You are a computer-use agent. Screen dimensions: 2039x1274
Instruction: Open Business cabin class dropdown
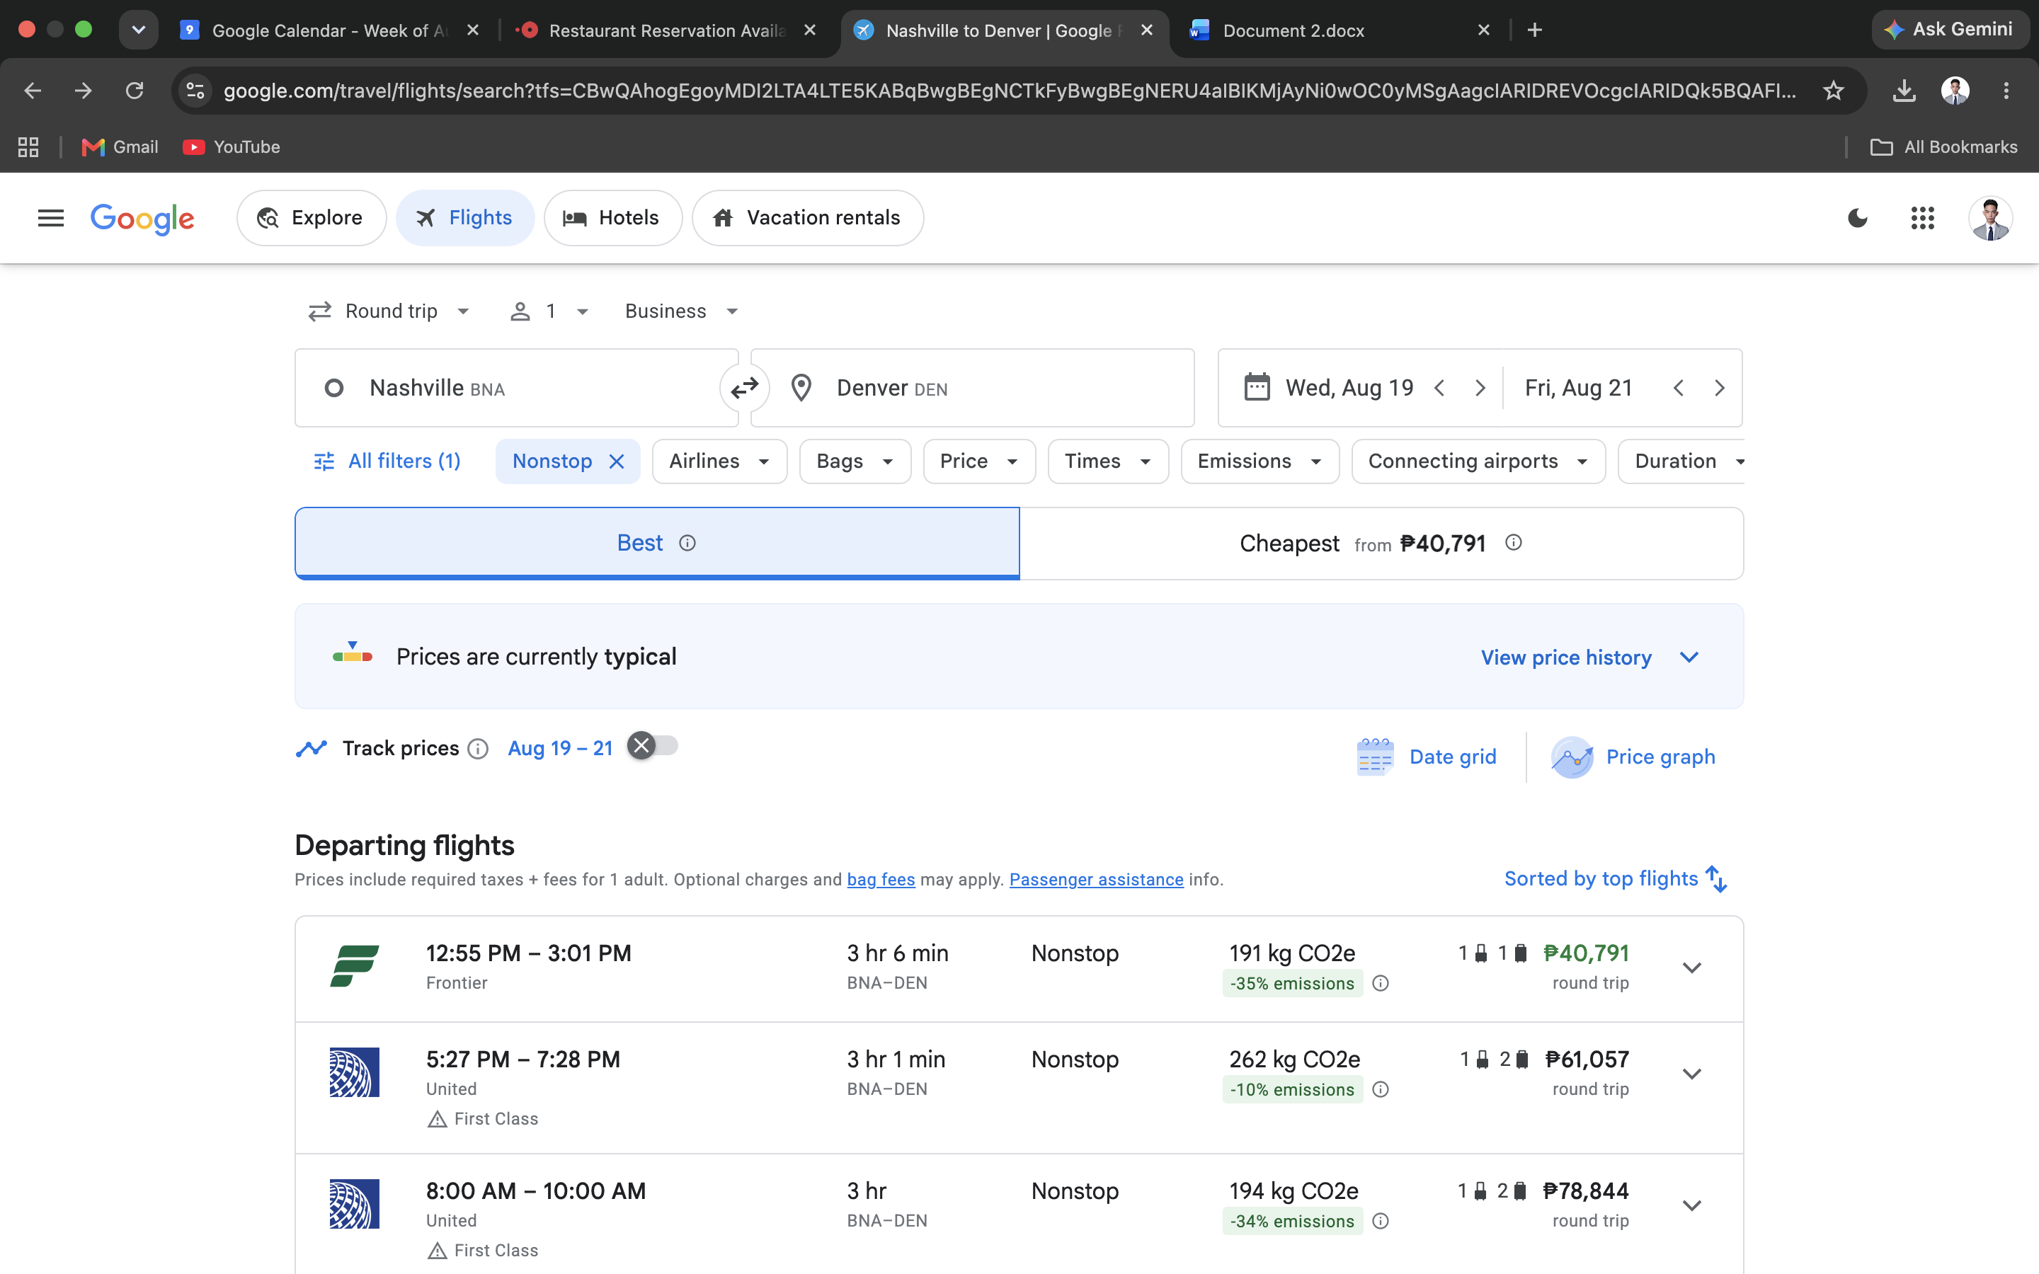pos(682,311)
